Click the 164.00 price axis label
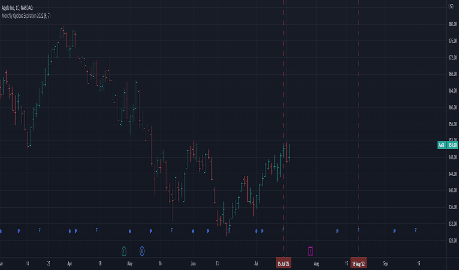The height and width of the screenshot is (270, 459). click(453, 91)
